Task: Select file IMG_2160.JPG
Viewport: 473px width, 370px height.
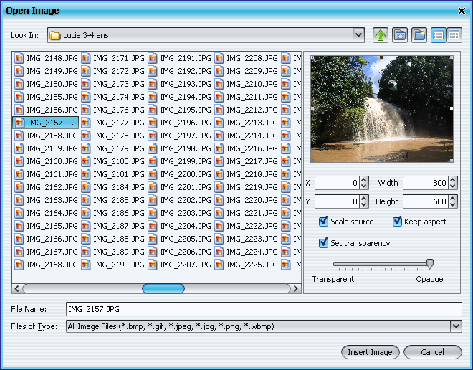Action: coord(46,161)
